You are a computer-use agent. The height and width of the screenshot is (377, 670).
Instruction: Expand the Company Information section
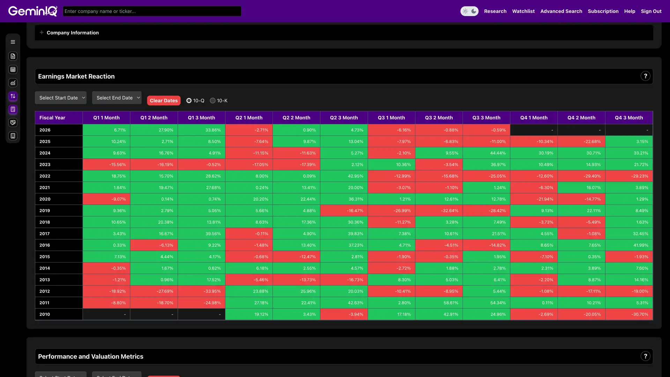(x=42, y=32)
